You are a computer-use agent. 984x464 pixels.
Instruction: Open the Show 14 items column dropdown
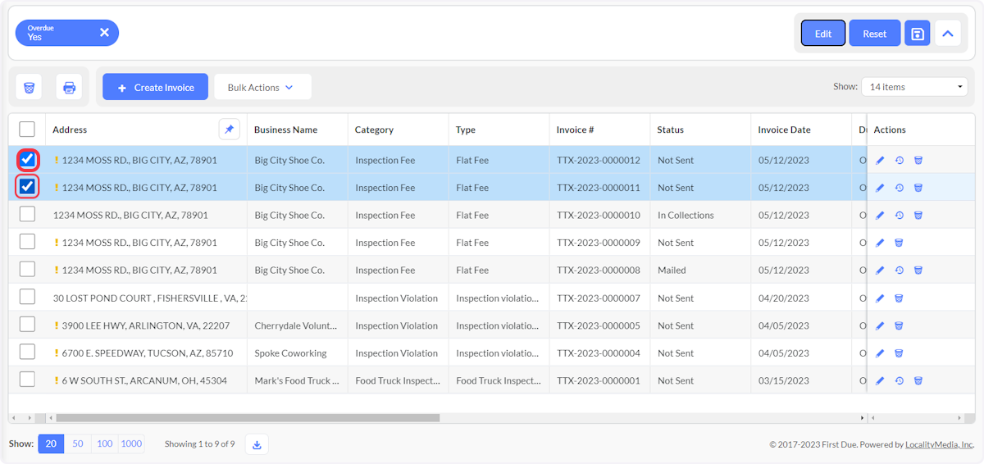pos(914,87)
